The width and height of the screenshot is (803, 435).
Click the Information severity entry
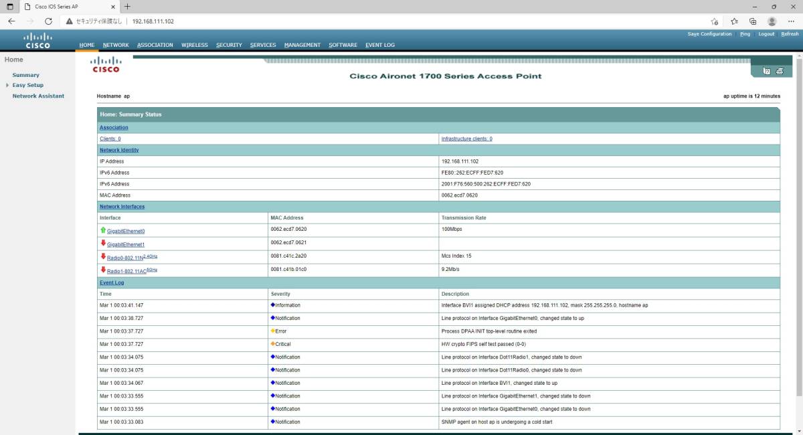click(285, 305)
